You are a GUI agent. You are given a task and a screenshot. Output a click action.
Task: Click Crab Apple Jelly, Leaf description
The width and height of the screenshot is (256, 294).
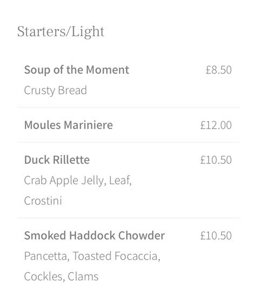pyautogui.click(x=78, y=181)
